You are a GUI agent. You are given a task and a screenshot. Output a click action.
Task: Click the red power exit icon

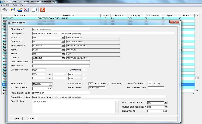[x=43, y=10]
